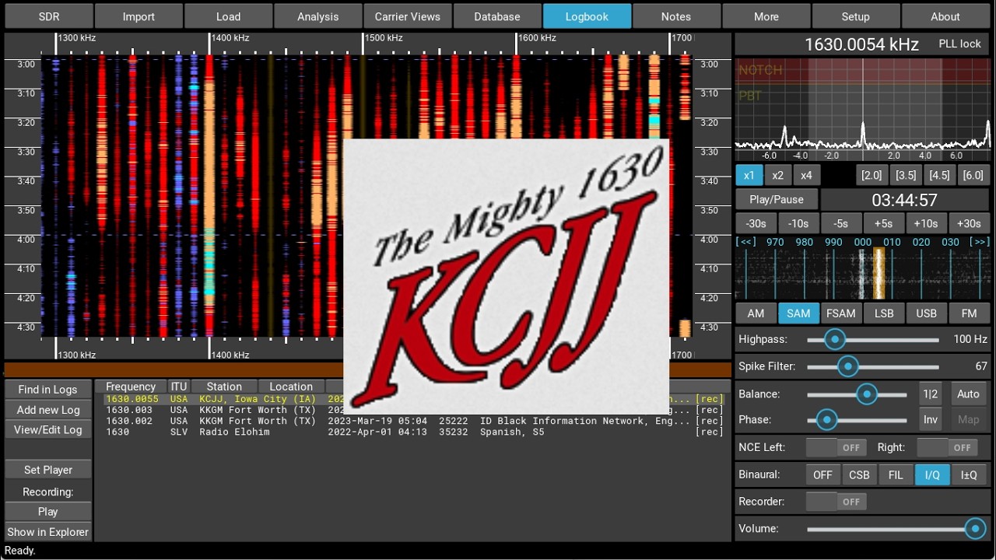Click the [>>] band scroll right control

[x=980, y=242]
